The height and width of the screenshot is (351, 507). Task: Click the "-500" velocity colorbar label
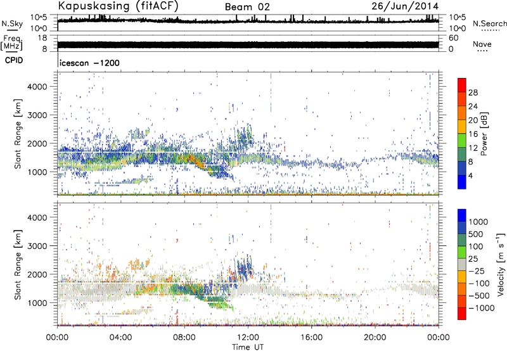coord(479,295)
